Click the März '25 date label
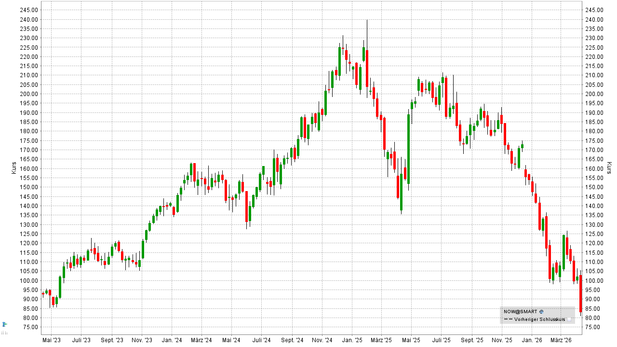 [x=381, y=340]
